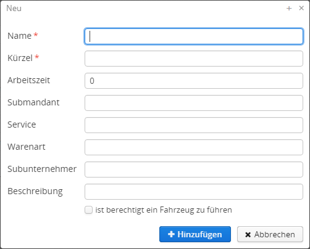Click the plus icon in dialog header

pyautogui.click(x=289, y=9)
